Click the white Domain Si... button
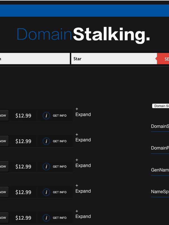This screenshot has height=225, width=169. (161, 106)
